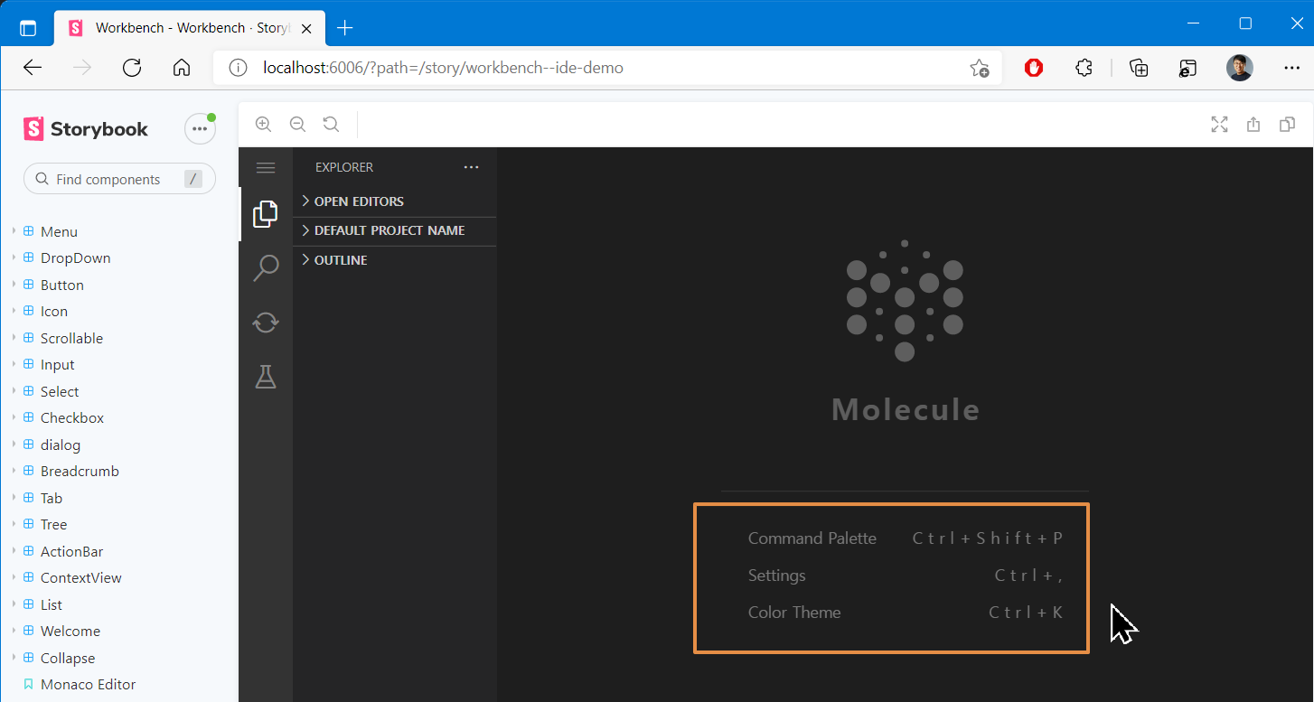Click the sync icon in the activity bar
Viewport: 1314px width, 702px height.
tap(265, 322)
